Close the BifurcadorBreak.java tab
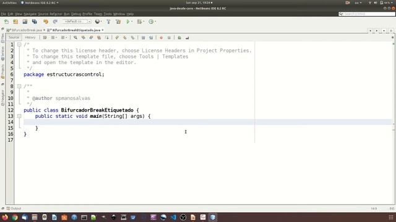The image size is (396, 222). 44,30
